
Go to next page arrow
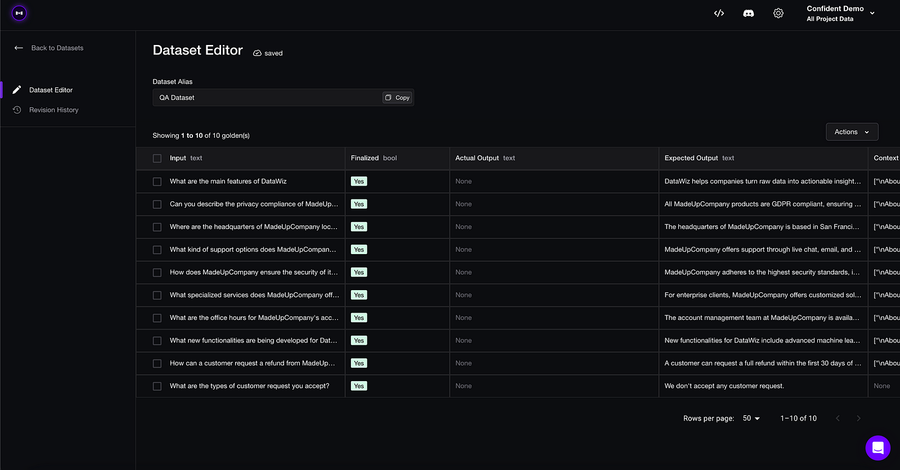[x=858, y=418]
